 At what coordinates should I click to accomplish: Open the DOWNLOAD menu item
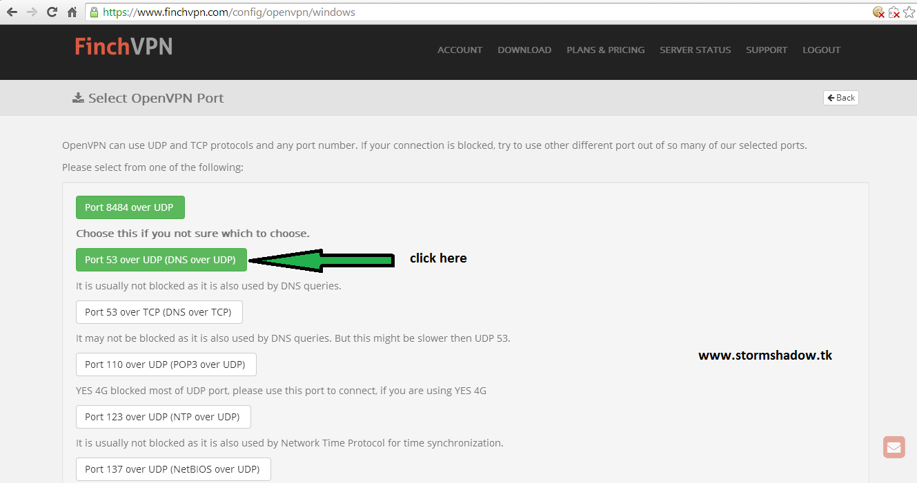(x=524, y=50)
